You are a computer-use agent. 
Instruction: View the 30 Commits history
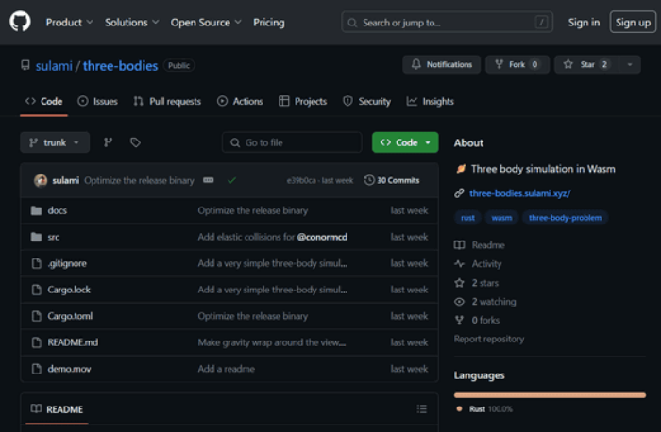(392, 180)
